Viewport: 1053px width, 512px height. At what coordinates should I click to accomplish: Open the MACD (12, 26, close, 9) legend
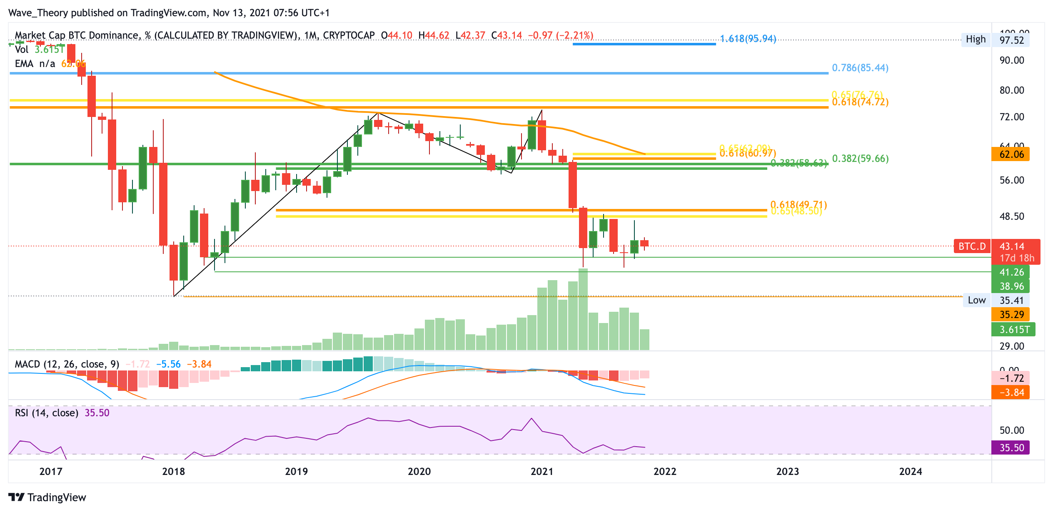67,364
